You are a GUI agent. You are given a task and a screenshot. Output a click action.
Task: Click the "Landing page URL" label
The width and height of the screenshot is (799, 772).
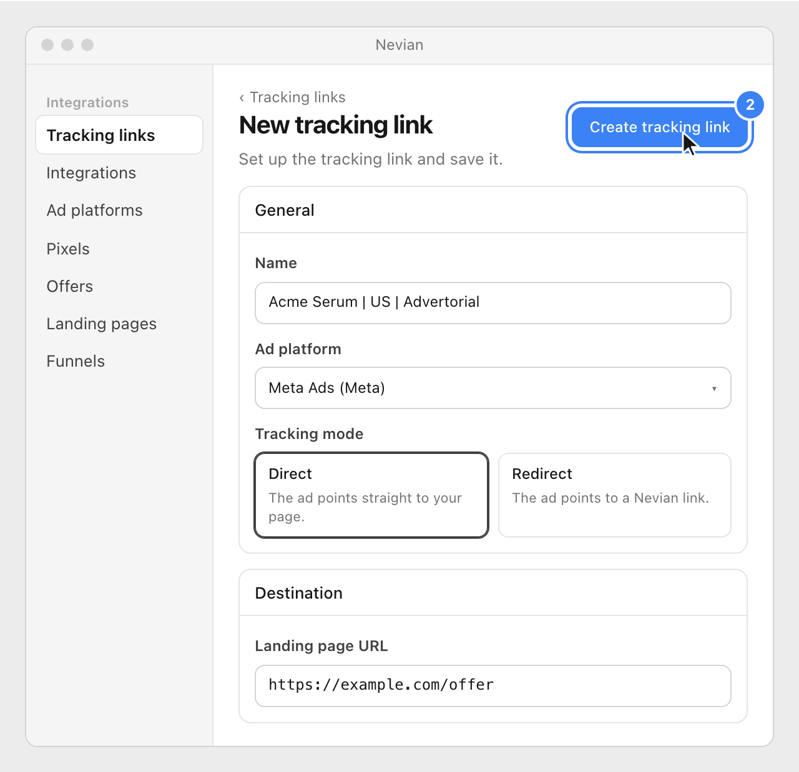coord(321,646)
